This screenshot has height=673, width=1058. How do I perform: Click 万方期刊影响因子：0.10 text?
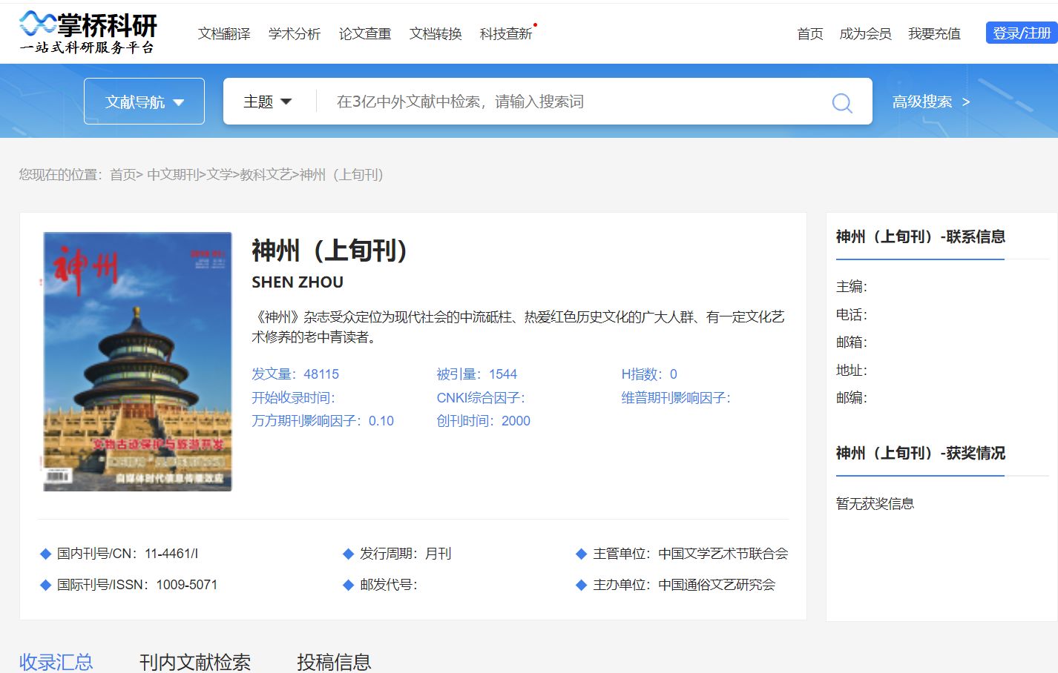coord(323,421)
